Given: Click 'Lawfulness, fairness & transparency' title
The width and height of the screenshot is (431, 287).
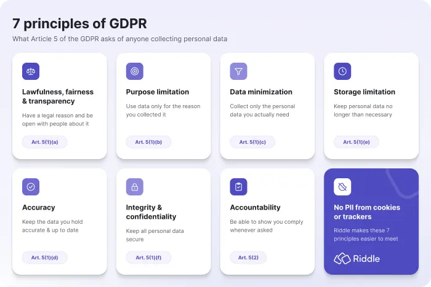Looking at the screenshot, I should pos(58,96).
